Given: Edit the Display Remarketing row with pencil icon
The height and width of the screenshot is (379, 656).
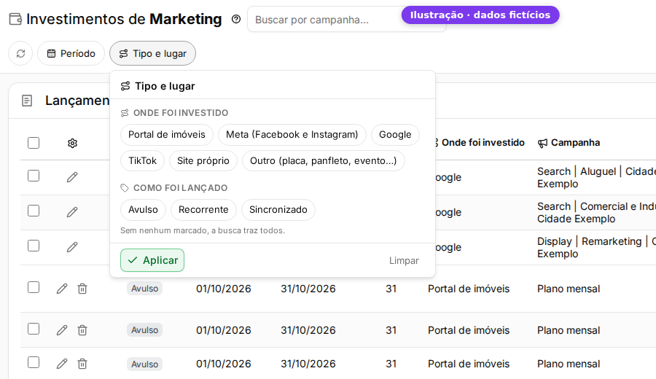Looking at the screenshot, I should click(72, 247).
